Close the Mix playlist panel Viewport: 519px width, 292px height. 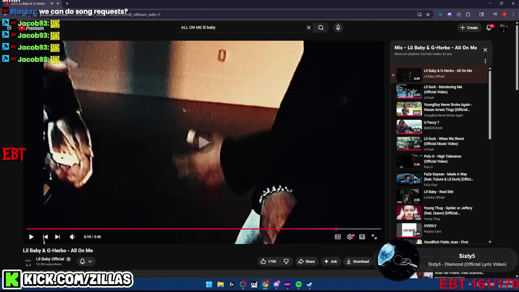click(x=485, y=50)
